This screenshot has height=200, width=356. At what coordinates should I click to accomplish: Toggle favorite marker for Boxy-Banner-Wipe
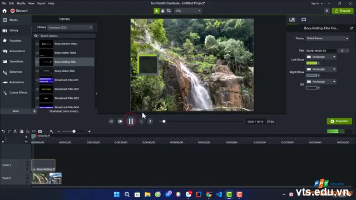pos(37,44)
